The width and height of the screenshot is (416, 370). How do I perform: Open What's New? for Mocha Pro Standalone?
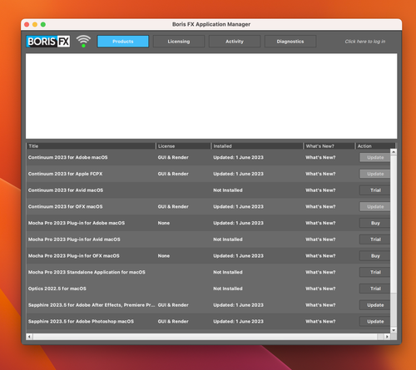320,272
